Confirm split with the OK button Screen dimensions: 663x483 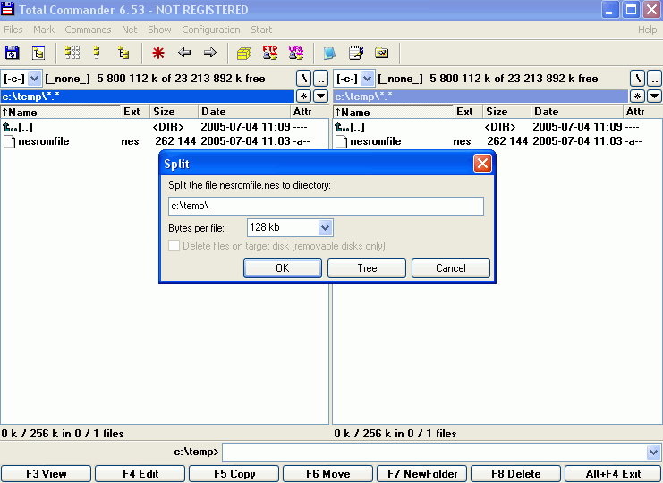point(283,268)
